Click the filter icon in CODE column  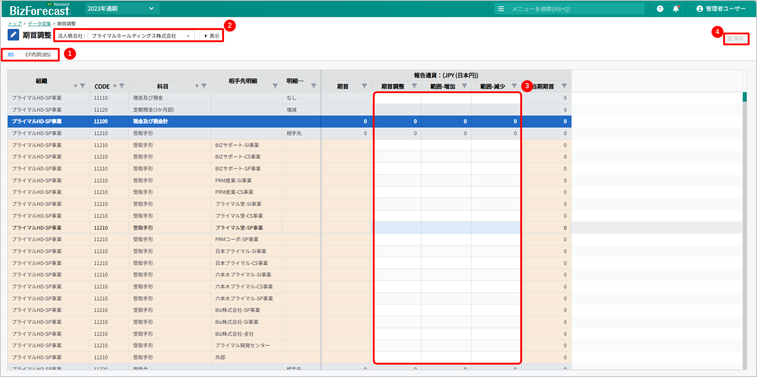pyautogui.click(x=122, y=86)
